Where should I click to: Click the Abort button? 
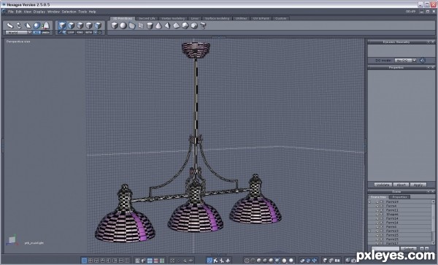[x=401, y=185]
